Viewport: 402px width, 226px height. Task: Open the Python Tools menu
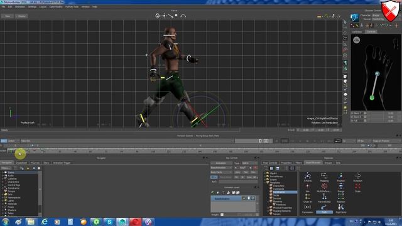pos(72,7)
